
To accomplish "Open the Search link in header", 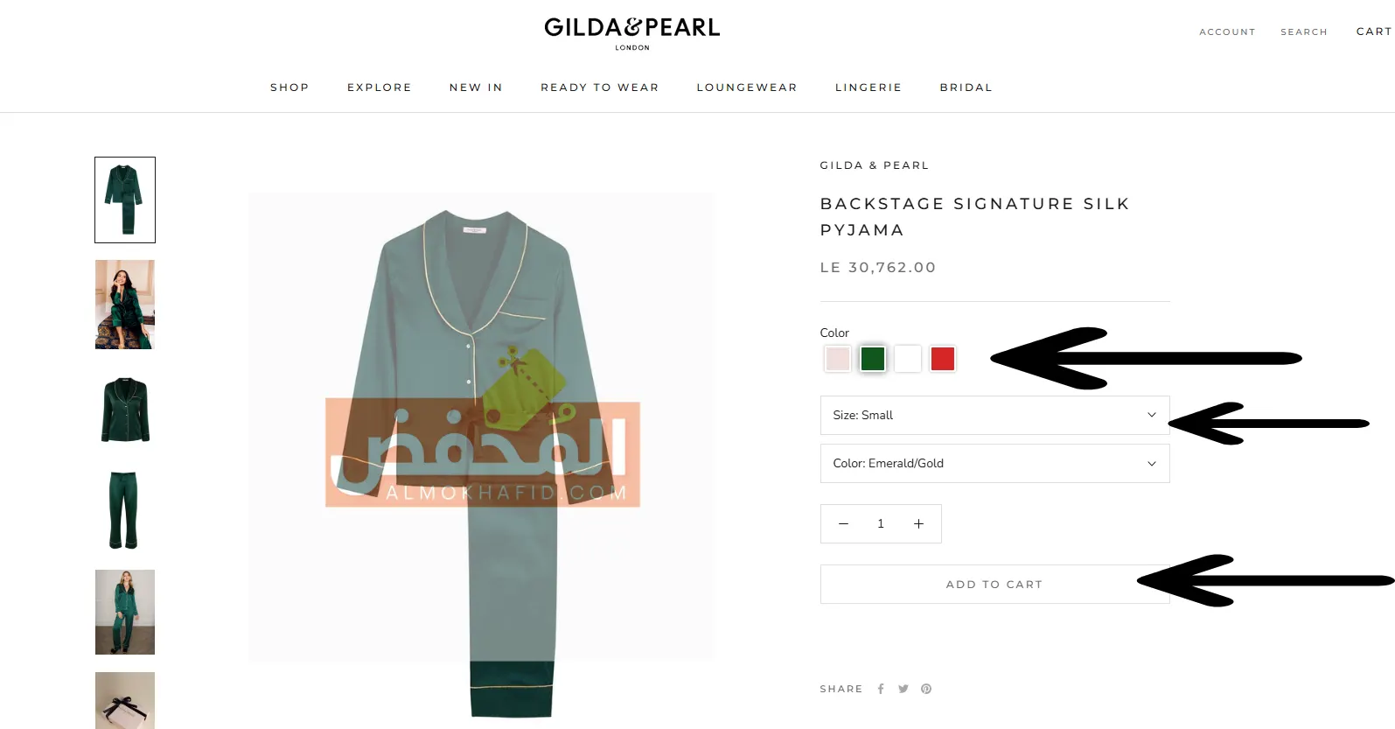I will 1304,32.
